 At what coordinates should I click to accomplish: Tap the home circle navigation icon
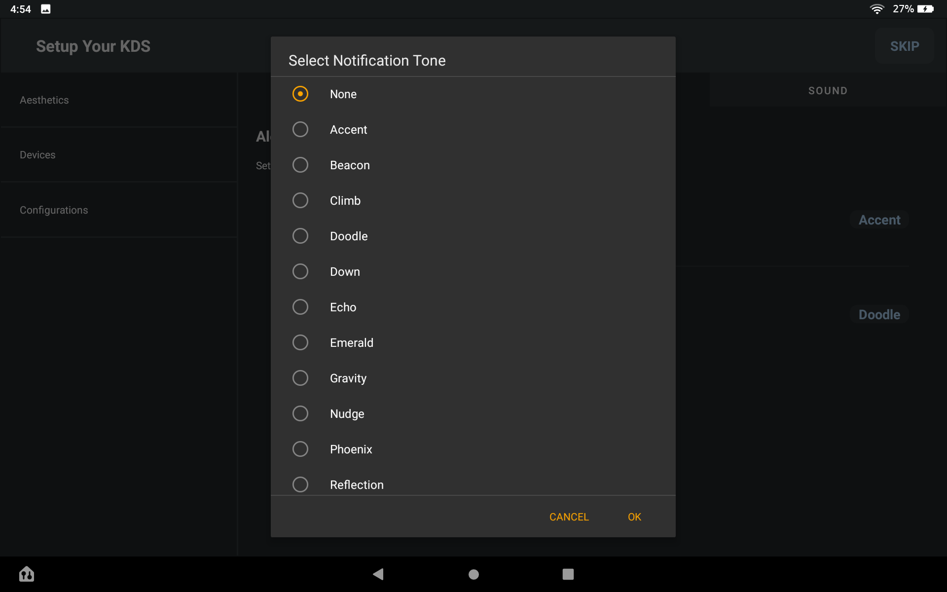tap(473, 574)
